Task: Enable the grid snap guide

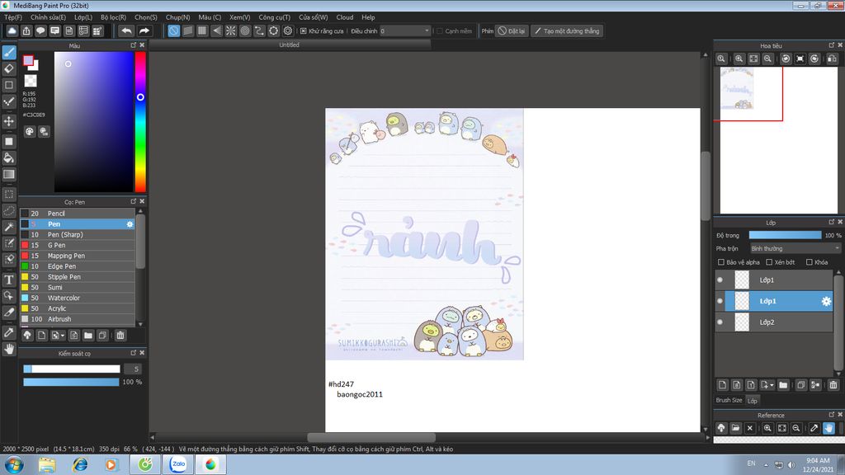Action: tap(202, 31)
